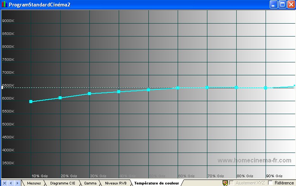
Task: Select the 90% Gris data point
Action: [x=266, y=88]
